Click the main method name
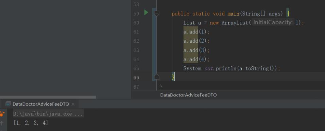325x131 pixels. tap(234, 14)
